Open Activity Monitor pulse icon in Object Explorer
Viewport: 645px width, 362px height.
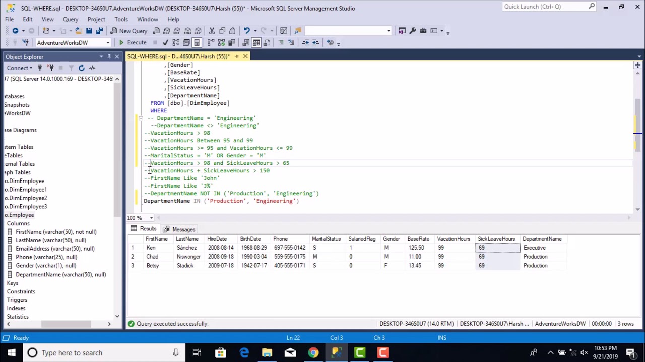92,68
